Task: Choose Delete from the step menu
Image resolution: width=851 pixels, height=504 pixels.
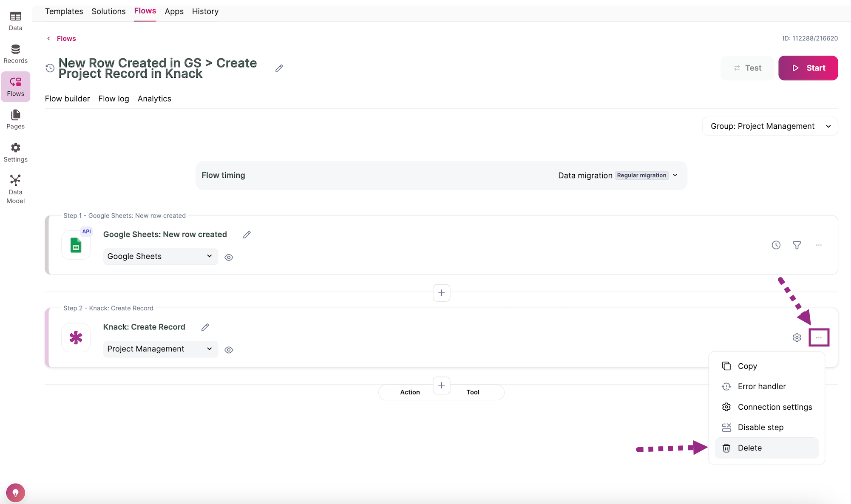Action: [x=749, y=448]
